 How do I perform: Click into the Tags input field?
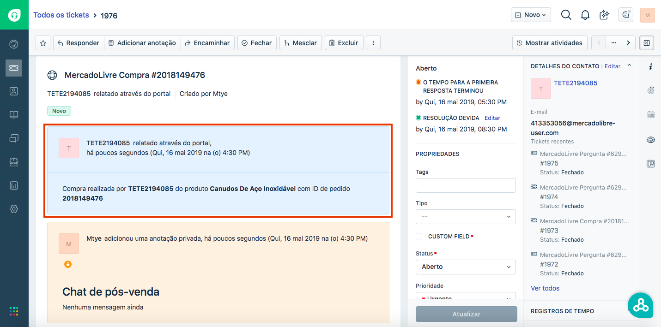click(466, 185)
